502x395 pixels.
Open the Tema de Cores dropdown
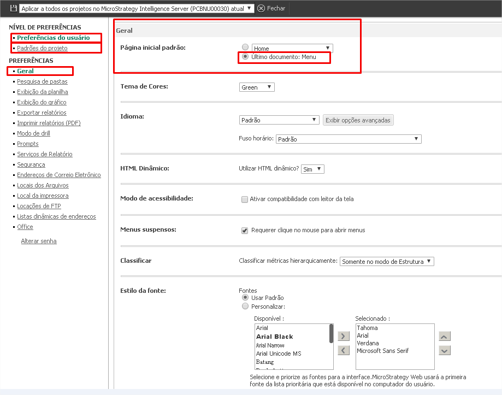tap(257, 87)
